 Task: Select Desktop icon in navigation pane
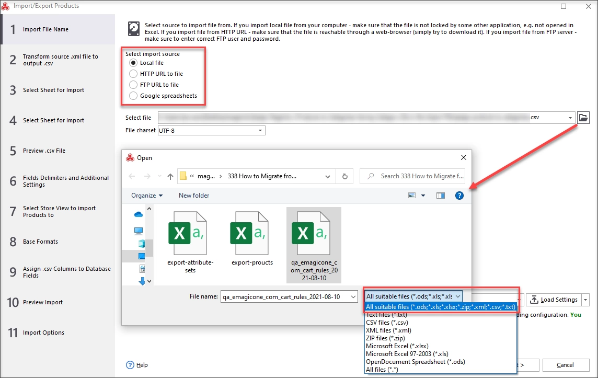click(142, 256)
